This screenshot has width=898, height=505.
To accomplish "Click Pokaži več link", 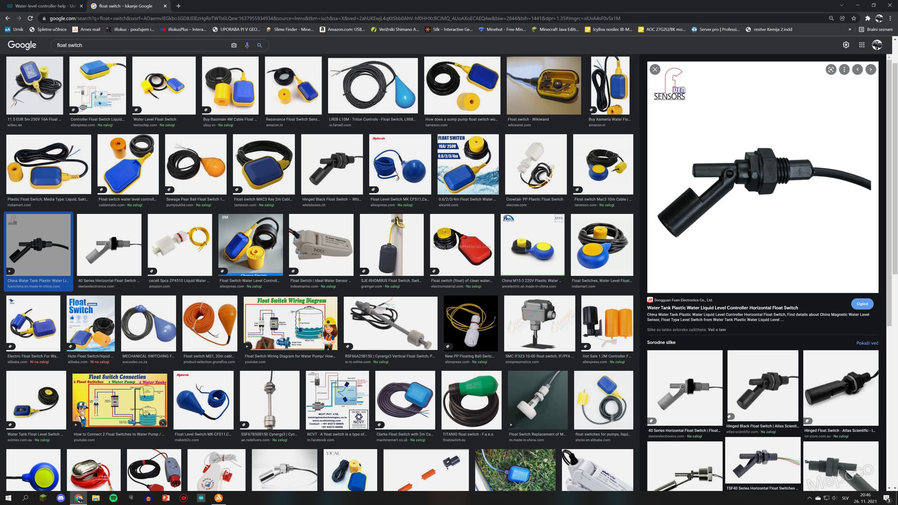I will tap(867, 343).
